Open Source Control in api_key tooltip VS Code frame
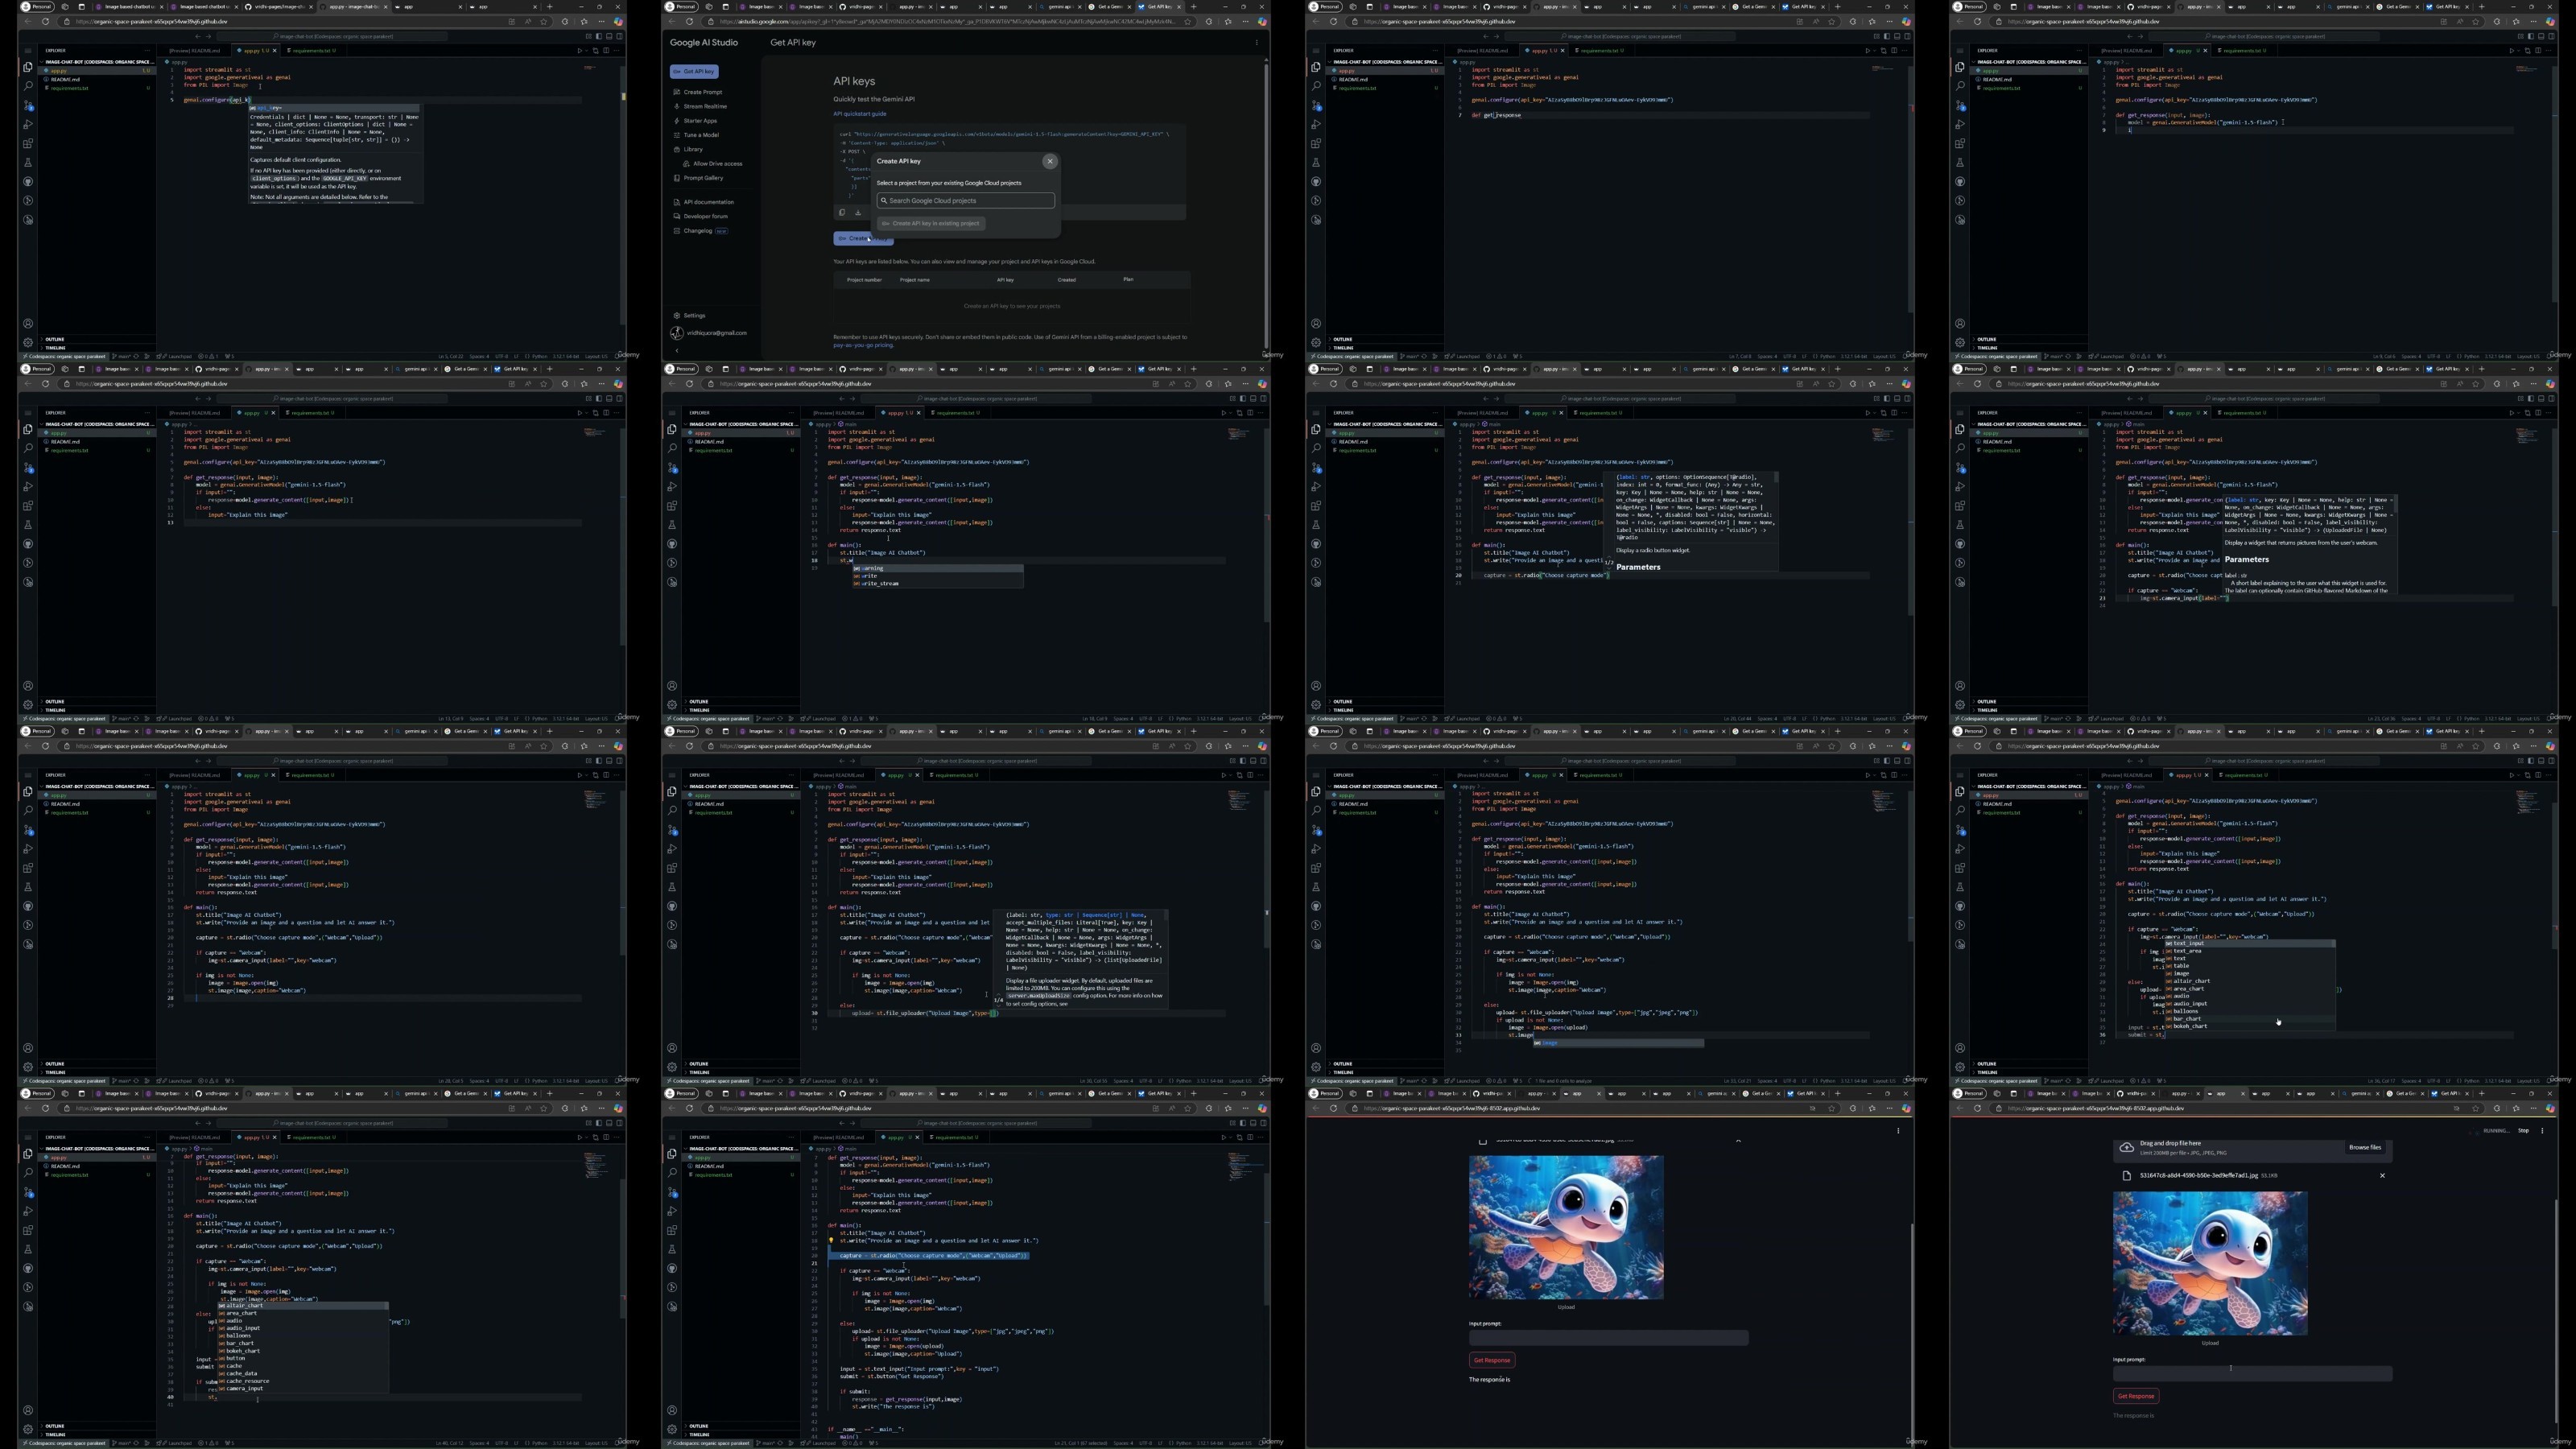2576x1449 pixels. (x=28, y=105)
